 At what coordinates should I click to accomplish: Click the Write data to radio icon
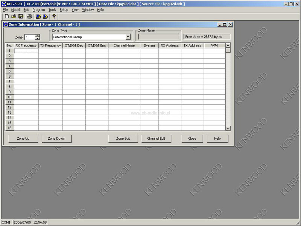(45, 17)
